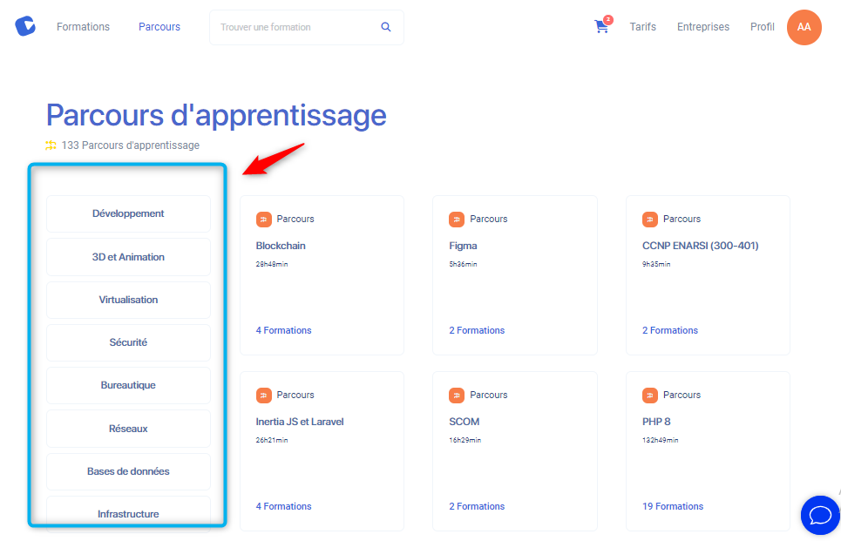Screen dimensions: 841x541
Task: Click the Parcours label on Inertia JS card
Action: point(295,395)
